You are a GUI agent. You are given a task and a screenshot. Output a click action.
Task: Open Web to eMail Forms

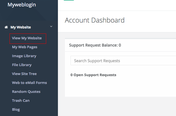[29, 83]
